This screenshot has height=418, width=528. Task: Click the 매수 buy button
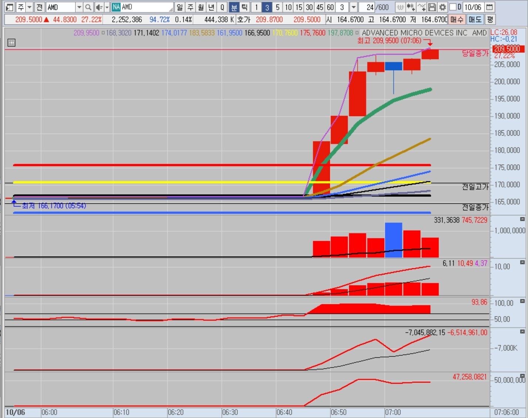457,20
